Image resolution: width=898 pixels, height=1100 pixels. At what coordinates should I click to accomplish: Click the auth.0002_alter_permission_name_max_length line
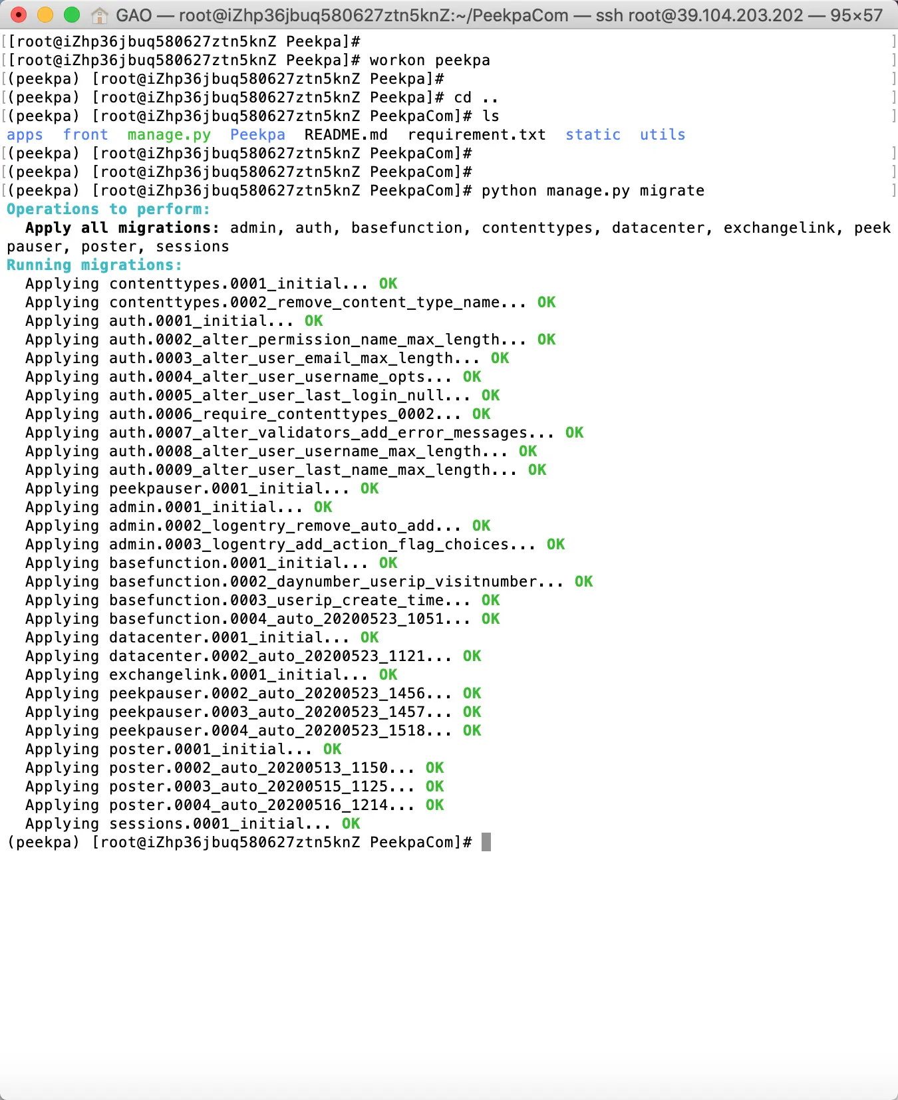290,340
